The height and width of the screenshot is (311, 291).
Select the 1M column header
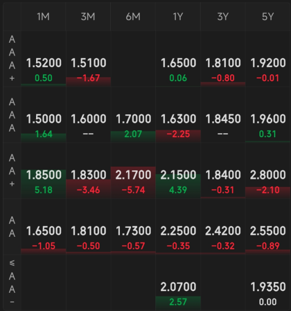[43, 17]
